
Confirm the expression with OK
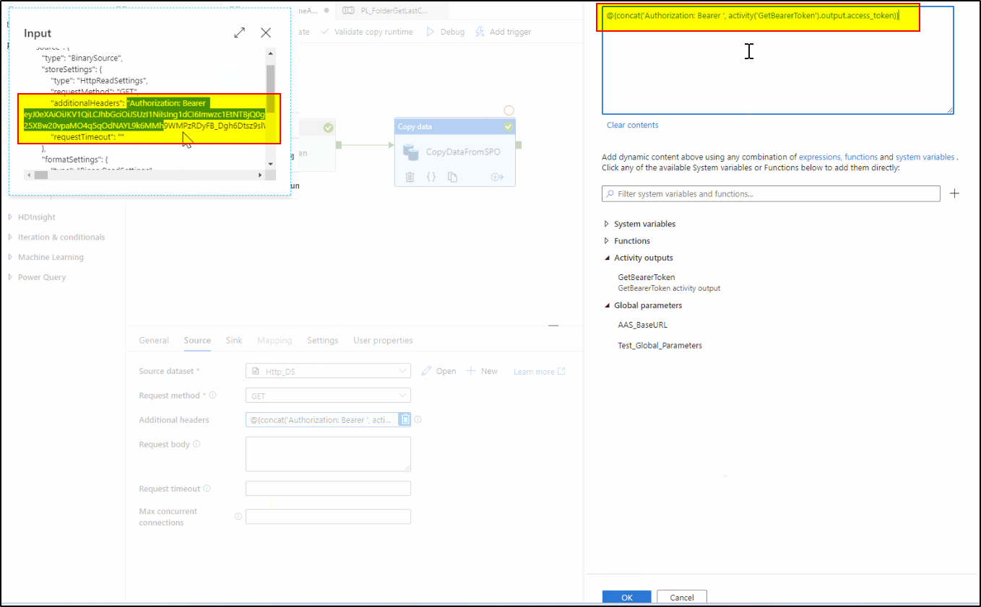coord(626,597)
